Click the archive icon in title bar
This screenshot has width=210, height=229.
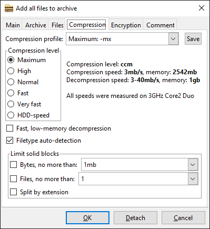(x=9, y=8)
